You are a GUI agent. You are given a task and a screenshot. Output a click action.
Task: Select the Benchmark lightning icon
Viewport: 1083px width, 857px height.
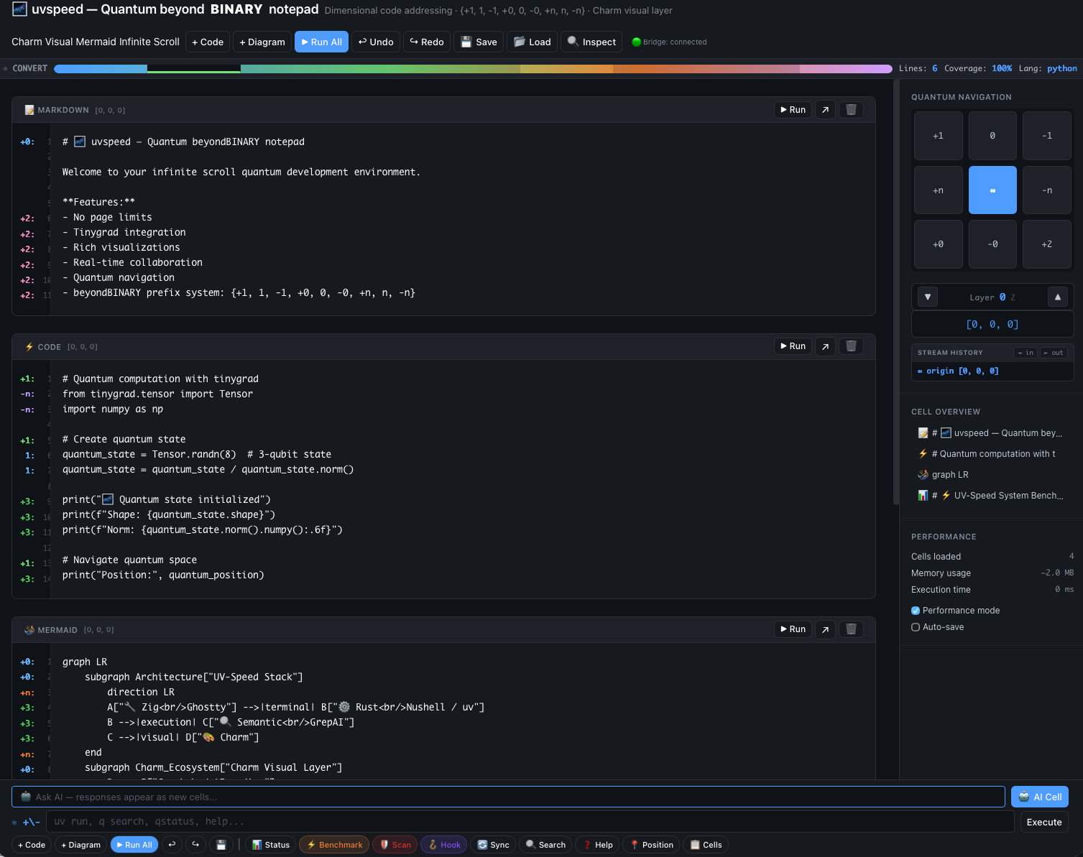point(311,845)
